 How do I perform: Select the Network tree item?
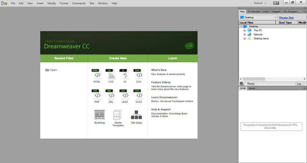pos(258,35)
